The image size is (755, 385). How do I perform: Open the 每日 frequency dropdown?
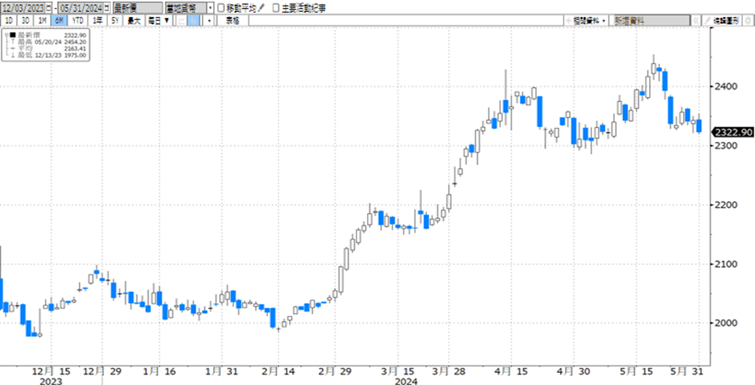click(x=159, y=21)
